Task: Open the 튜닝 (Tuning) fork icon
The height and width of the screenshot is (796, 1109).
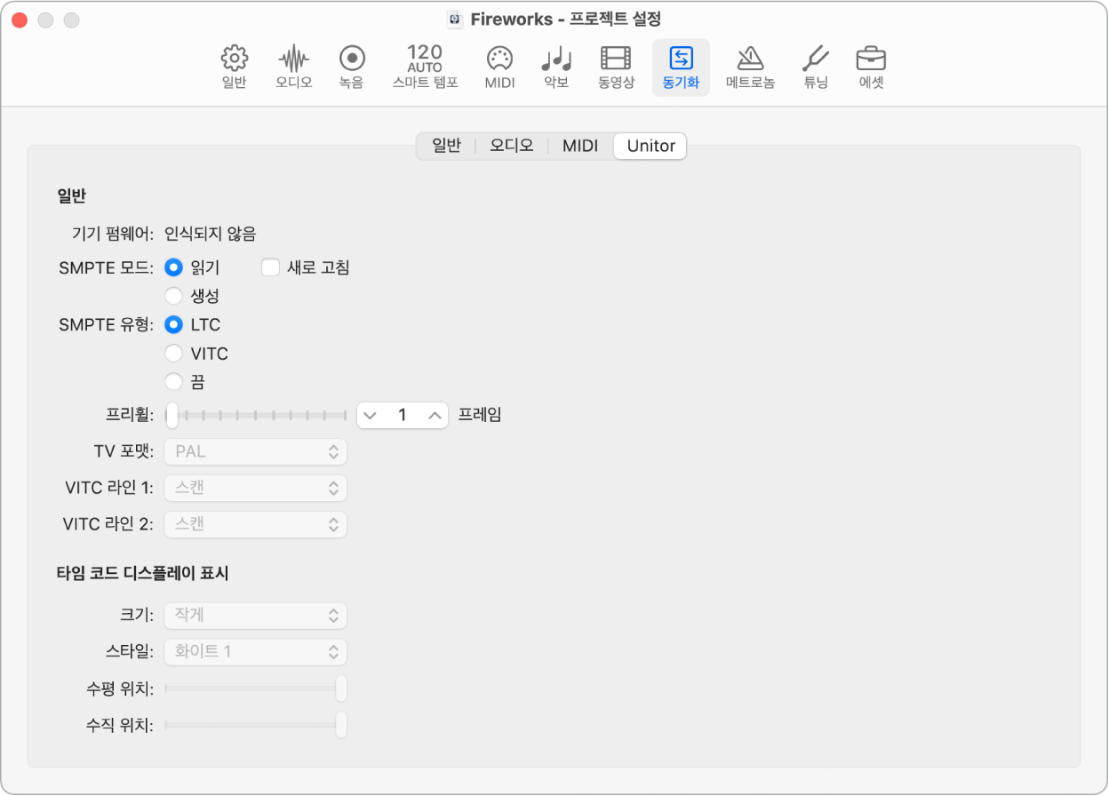Action: (x=815, y=68)
